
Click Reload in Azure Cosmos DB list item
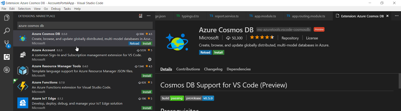click(x=134, y=43)
